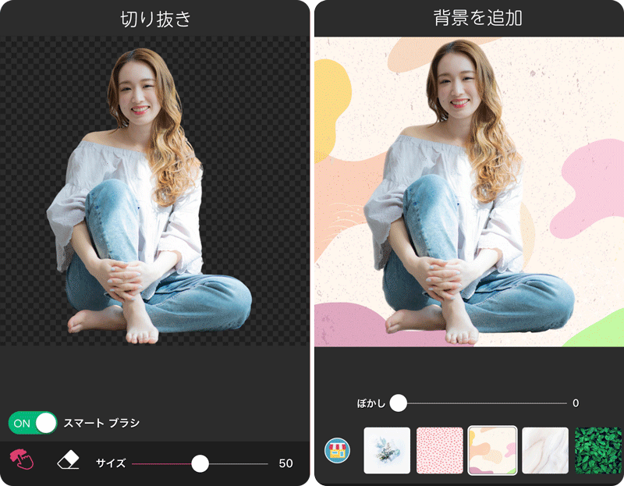
Task: Select the pink smart brush tool
Action: coord(22,459)
